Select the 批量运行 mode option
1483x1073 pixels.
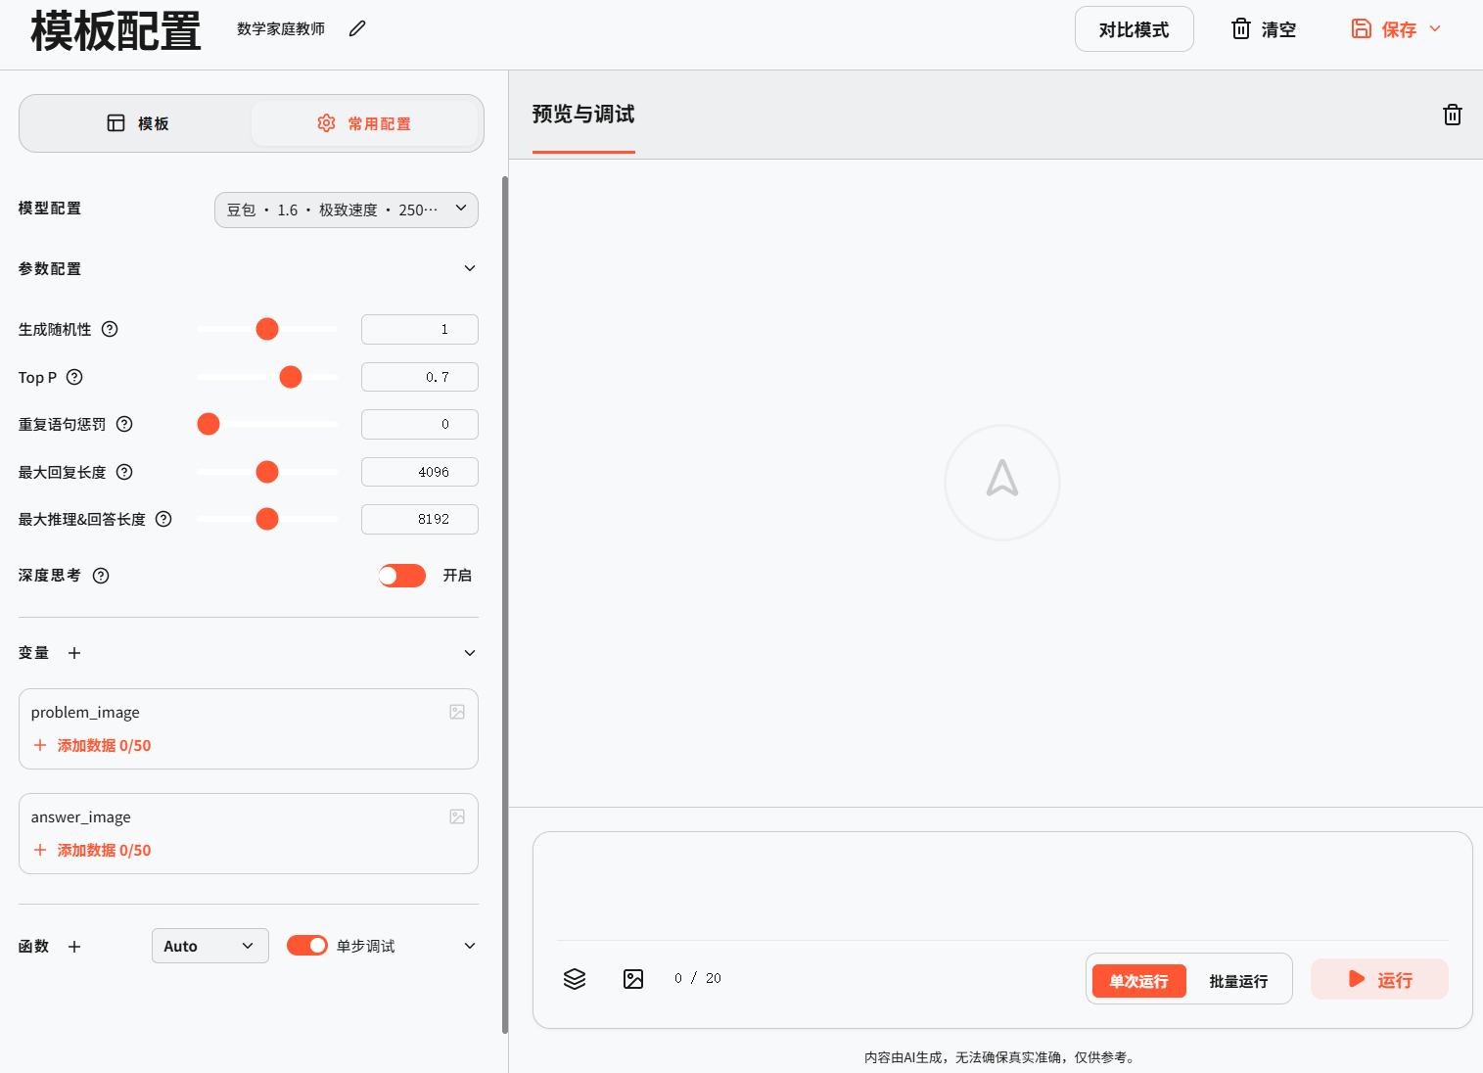[x=1238, y=981]
